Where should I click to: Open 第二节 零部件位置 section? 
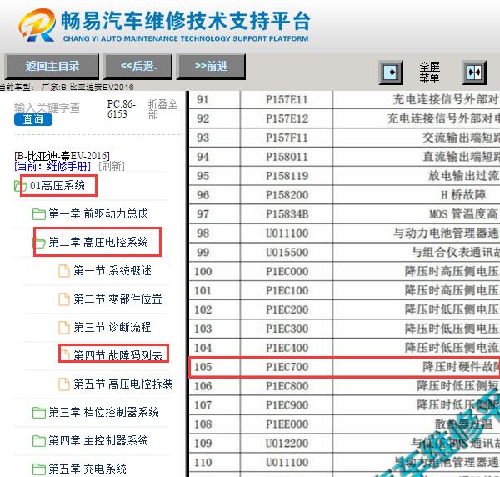[117, 299]
